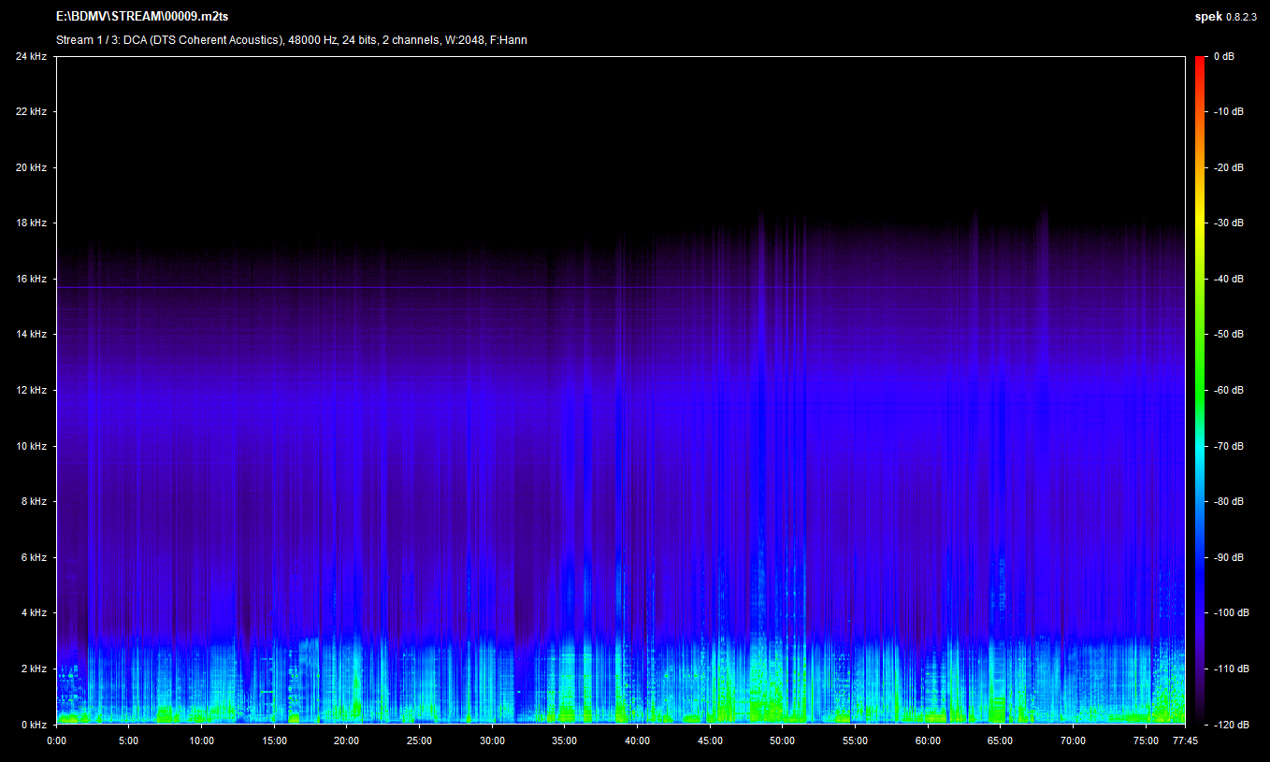Click the 20 kHz frequency axis label
This screenshot has height=762, width=1270.
(x=30, y=167)
